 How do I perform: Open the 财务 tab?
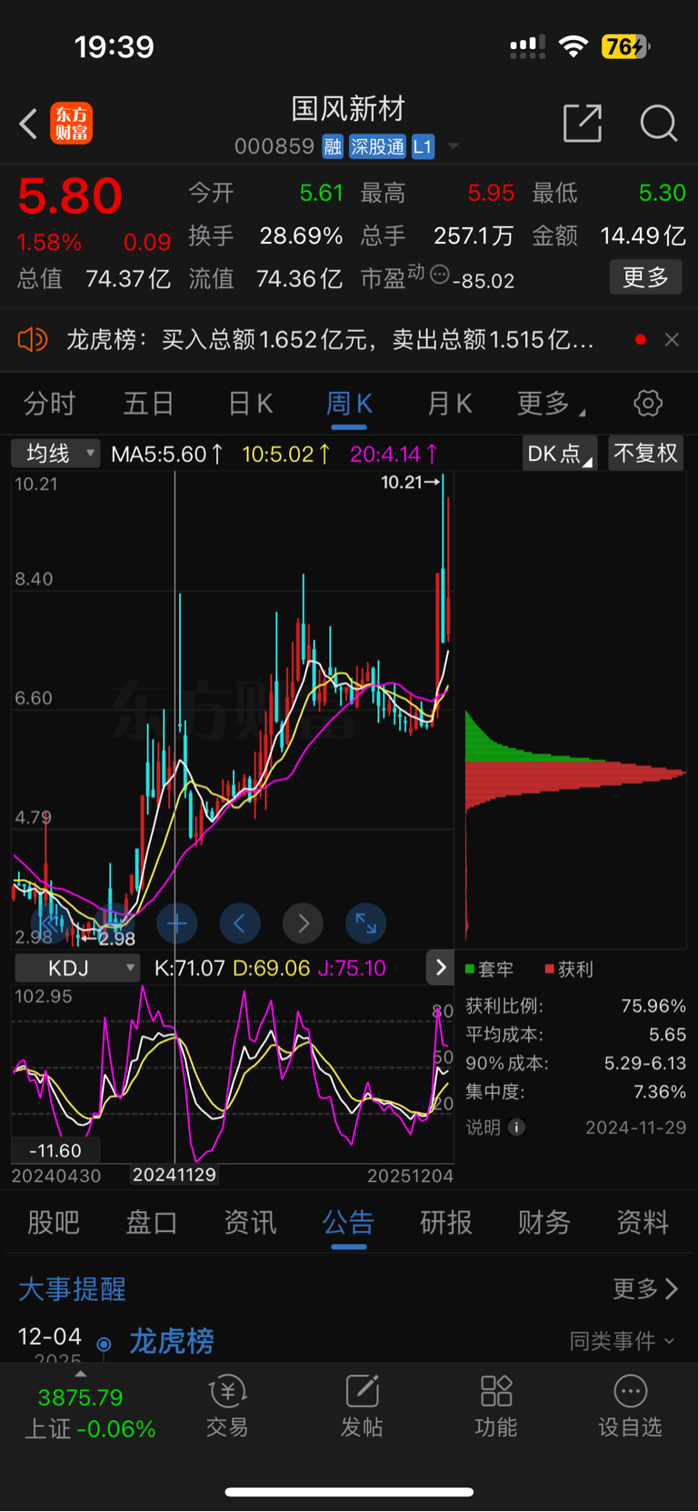[544, 1223]
